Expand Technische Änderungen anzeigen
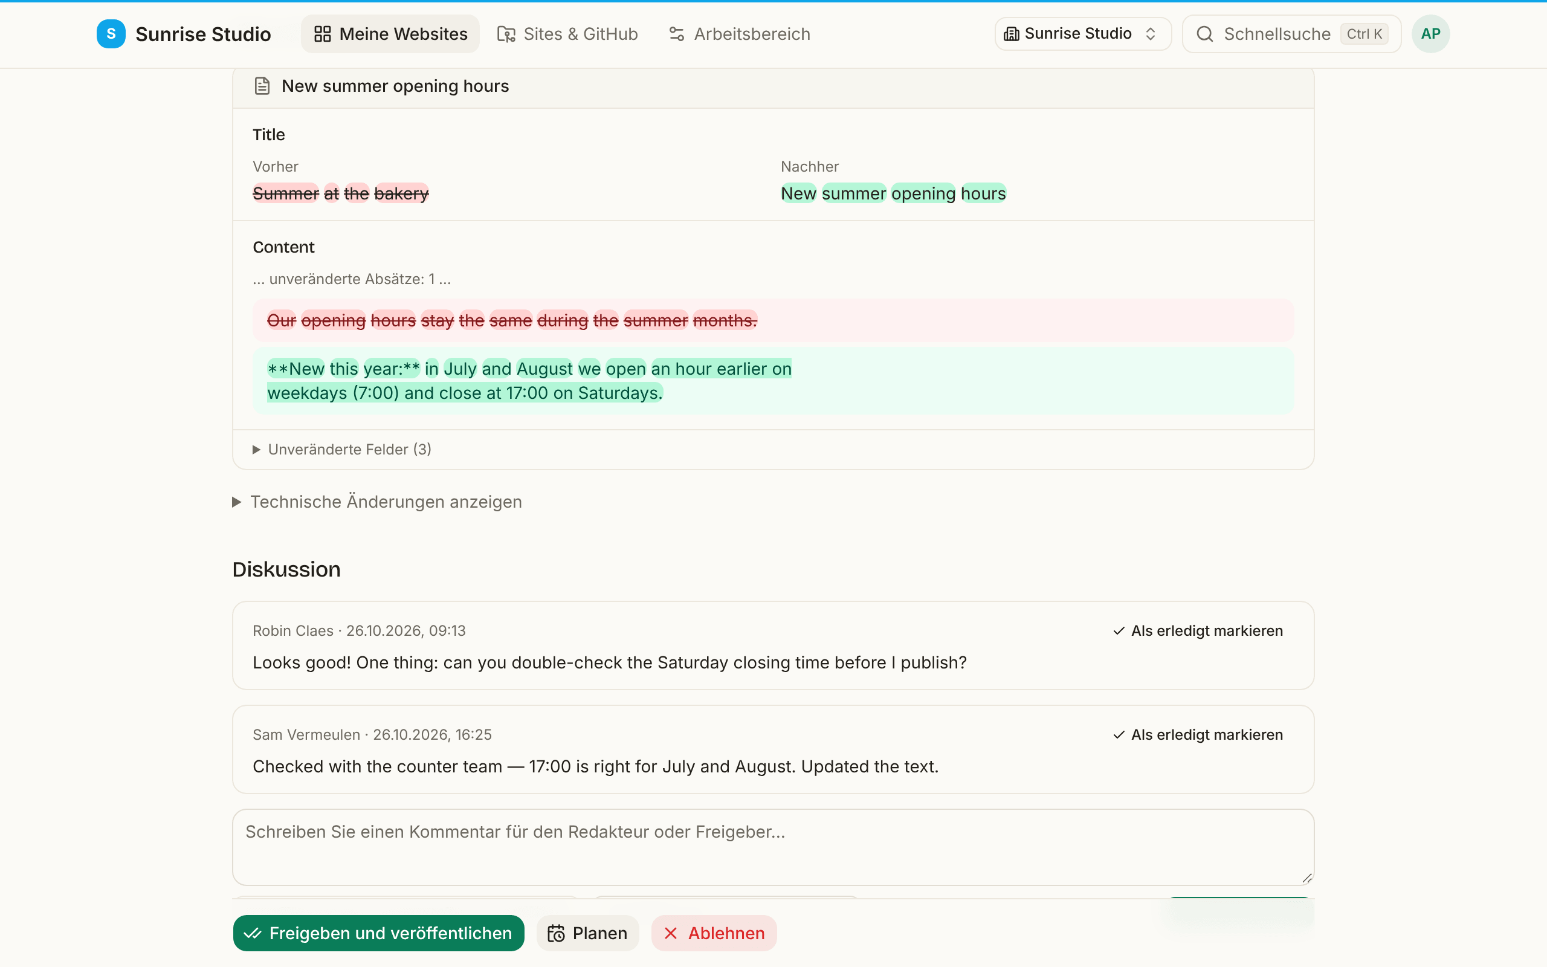1547x967 pixels. click(377, 502)
